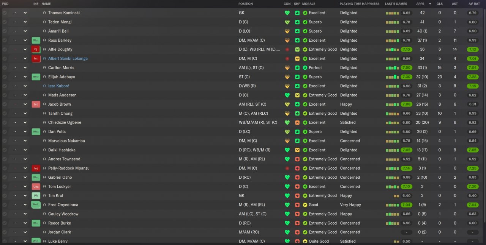Click Daiki Hashioka's yellow sharpness icon

point(297,150)
